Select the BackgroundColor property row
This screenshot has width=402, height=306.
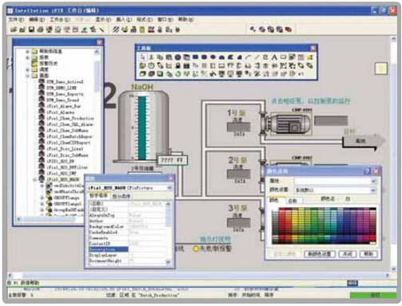click(x=127, y=227)
